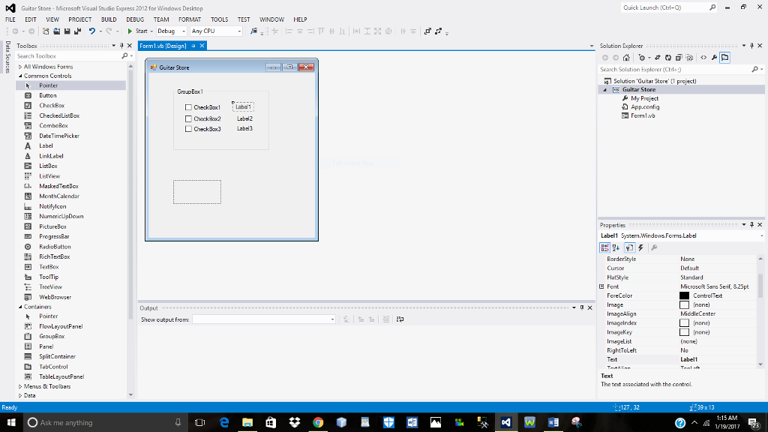Open the Any CPU platform dropdown
Viewport: 768px width, 432px height.
coord(240,31)
